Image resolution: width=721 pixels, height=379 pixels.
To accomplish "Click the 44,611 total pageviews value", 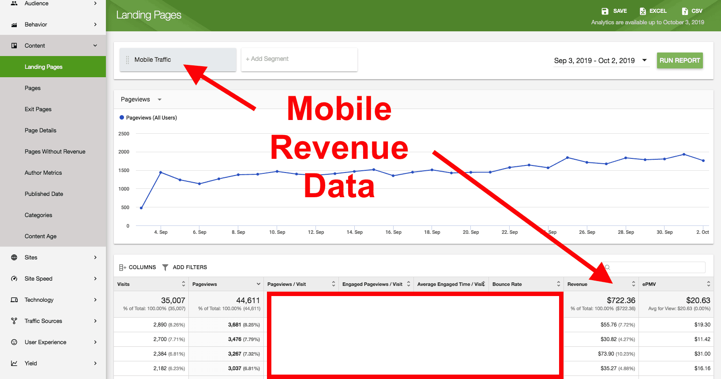I will tap(248, 300).
